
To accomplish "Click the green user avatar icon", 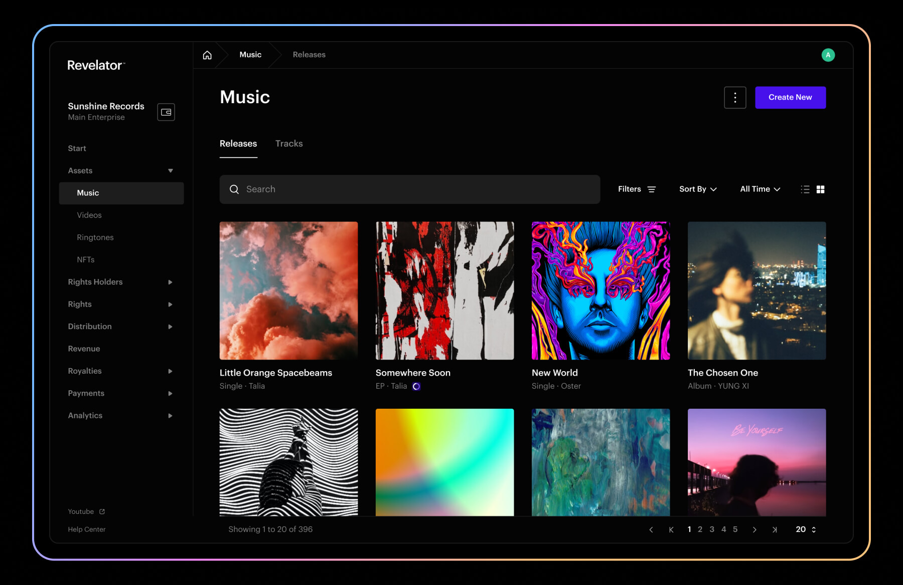I will (828, 55).
